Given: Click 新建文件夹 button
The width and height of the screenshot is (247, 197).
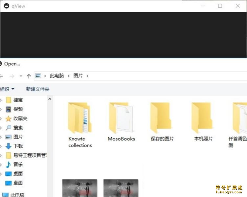Looking at the screenshot, I should [x=38, y=89].
